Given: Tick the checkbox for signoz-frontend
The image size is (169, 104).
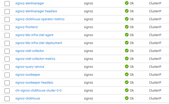Looking at the screenshot, I should tap(7, 27).
